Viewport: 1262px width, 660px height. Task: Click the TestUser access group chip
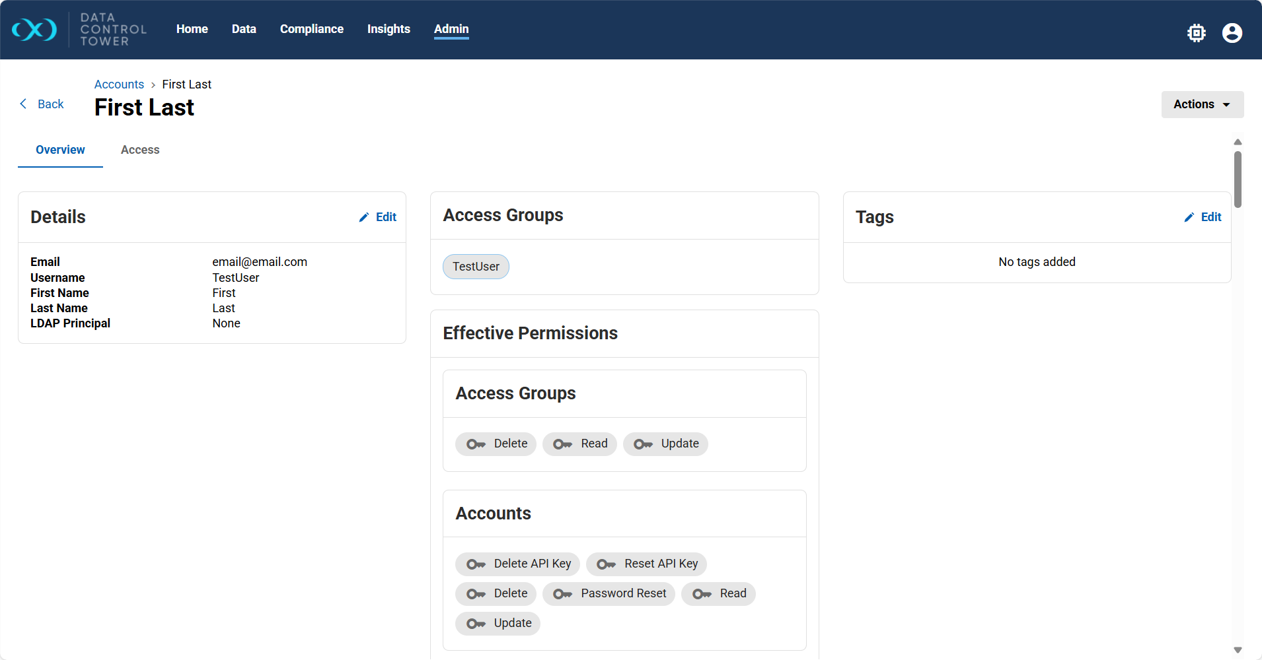pos(476,267)
